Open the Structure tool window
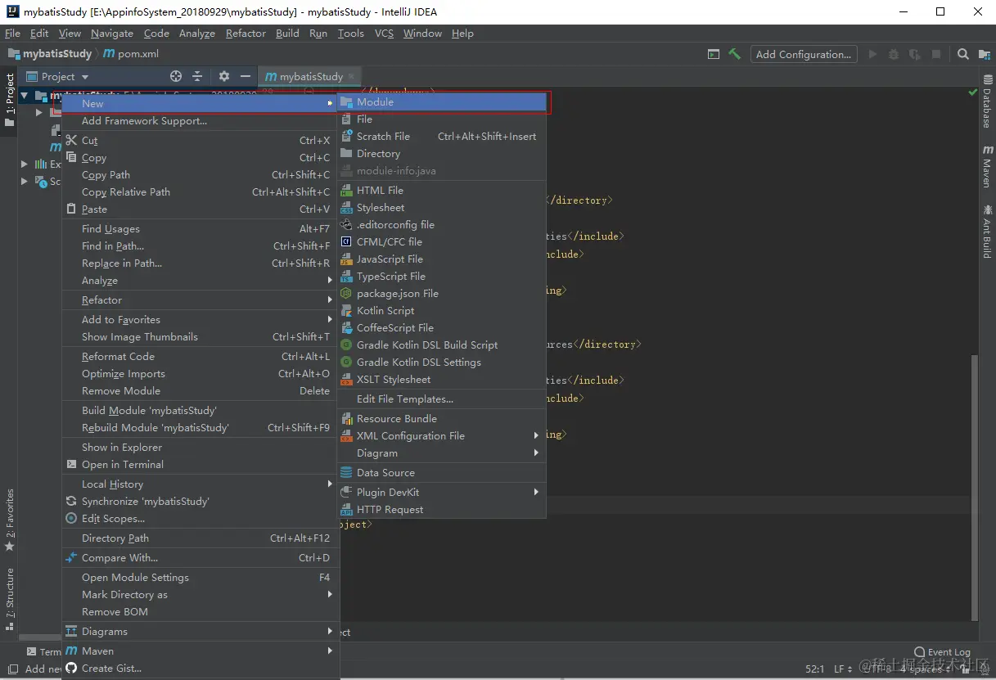Screen dimensions: 996x680 pos(10,599)
